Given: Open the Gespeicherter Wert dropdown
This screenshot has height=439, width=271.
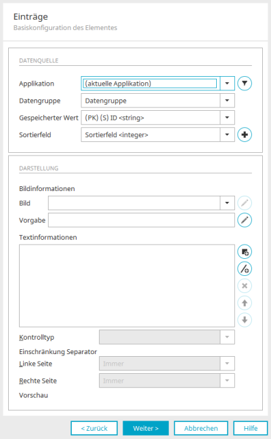Looking at the screenshot, I should 227,118.
